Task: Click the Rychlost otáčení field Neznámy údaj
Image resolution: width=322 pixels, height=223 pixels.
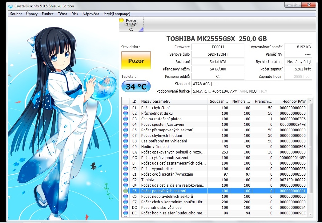Action: point(298,62)
